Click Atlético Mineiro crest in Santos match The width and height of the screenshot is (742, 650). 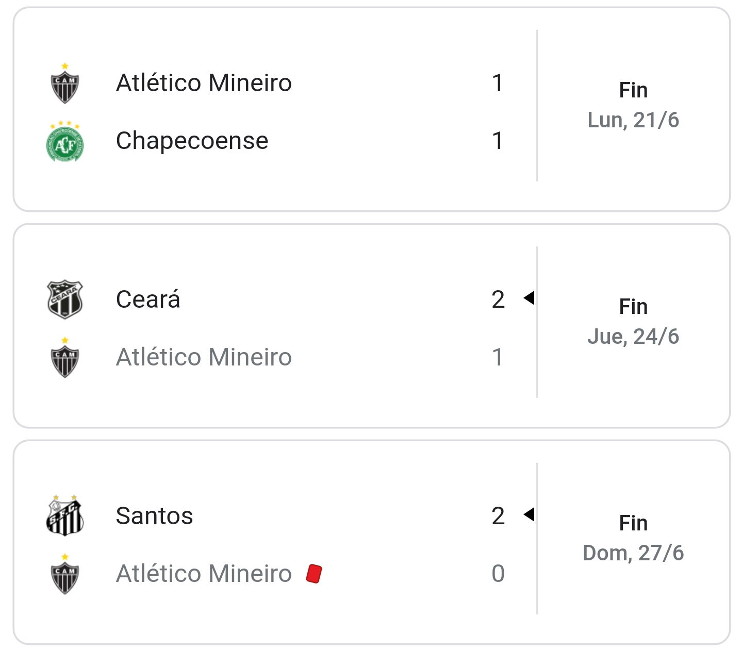point(65,574)
